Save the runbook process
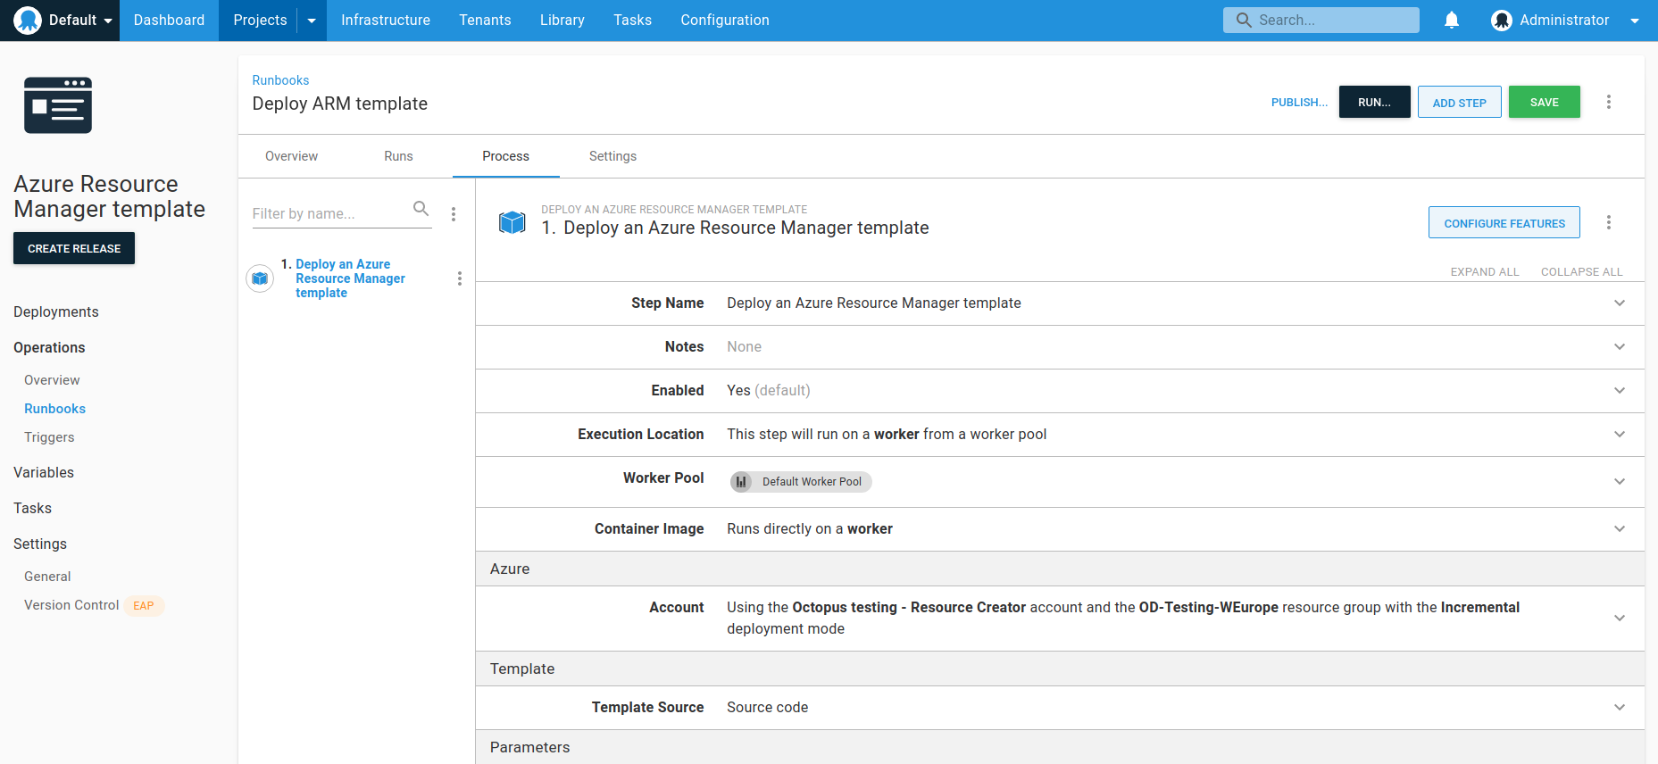Viewport: 1658px width, 764px height. pos(1545,102)
